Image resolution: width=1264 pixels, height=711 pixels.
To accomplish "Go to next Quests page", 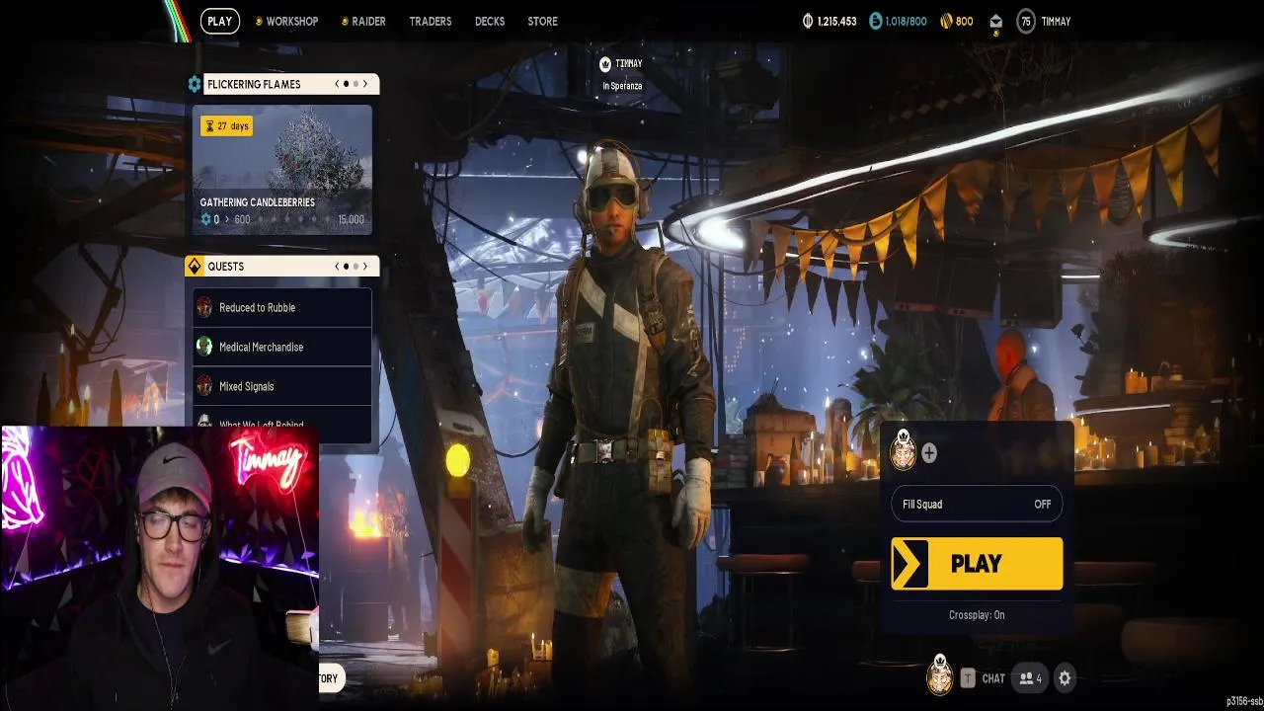I will (x=365, y=266).
